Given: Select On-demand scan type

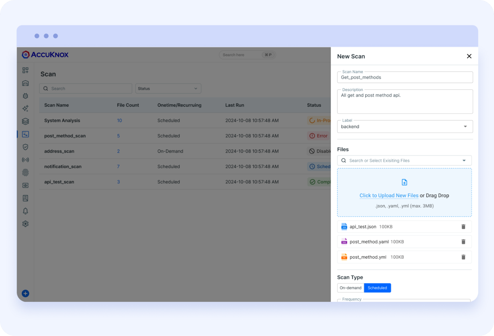Looking at the screenshot, I should tap(350, 288).
